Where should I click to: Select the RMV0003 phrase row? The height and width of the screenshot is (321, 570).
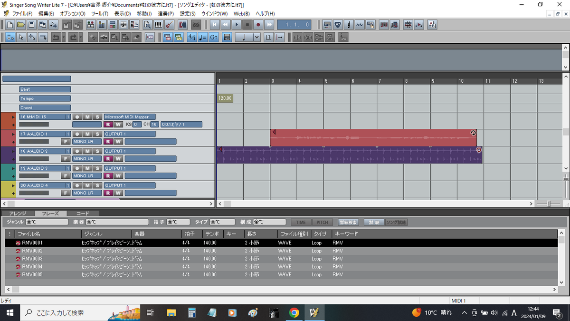[280, 259]
